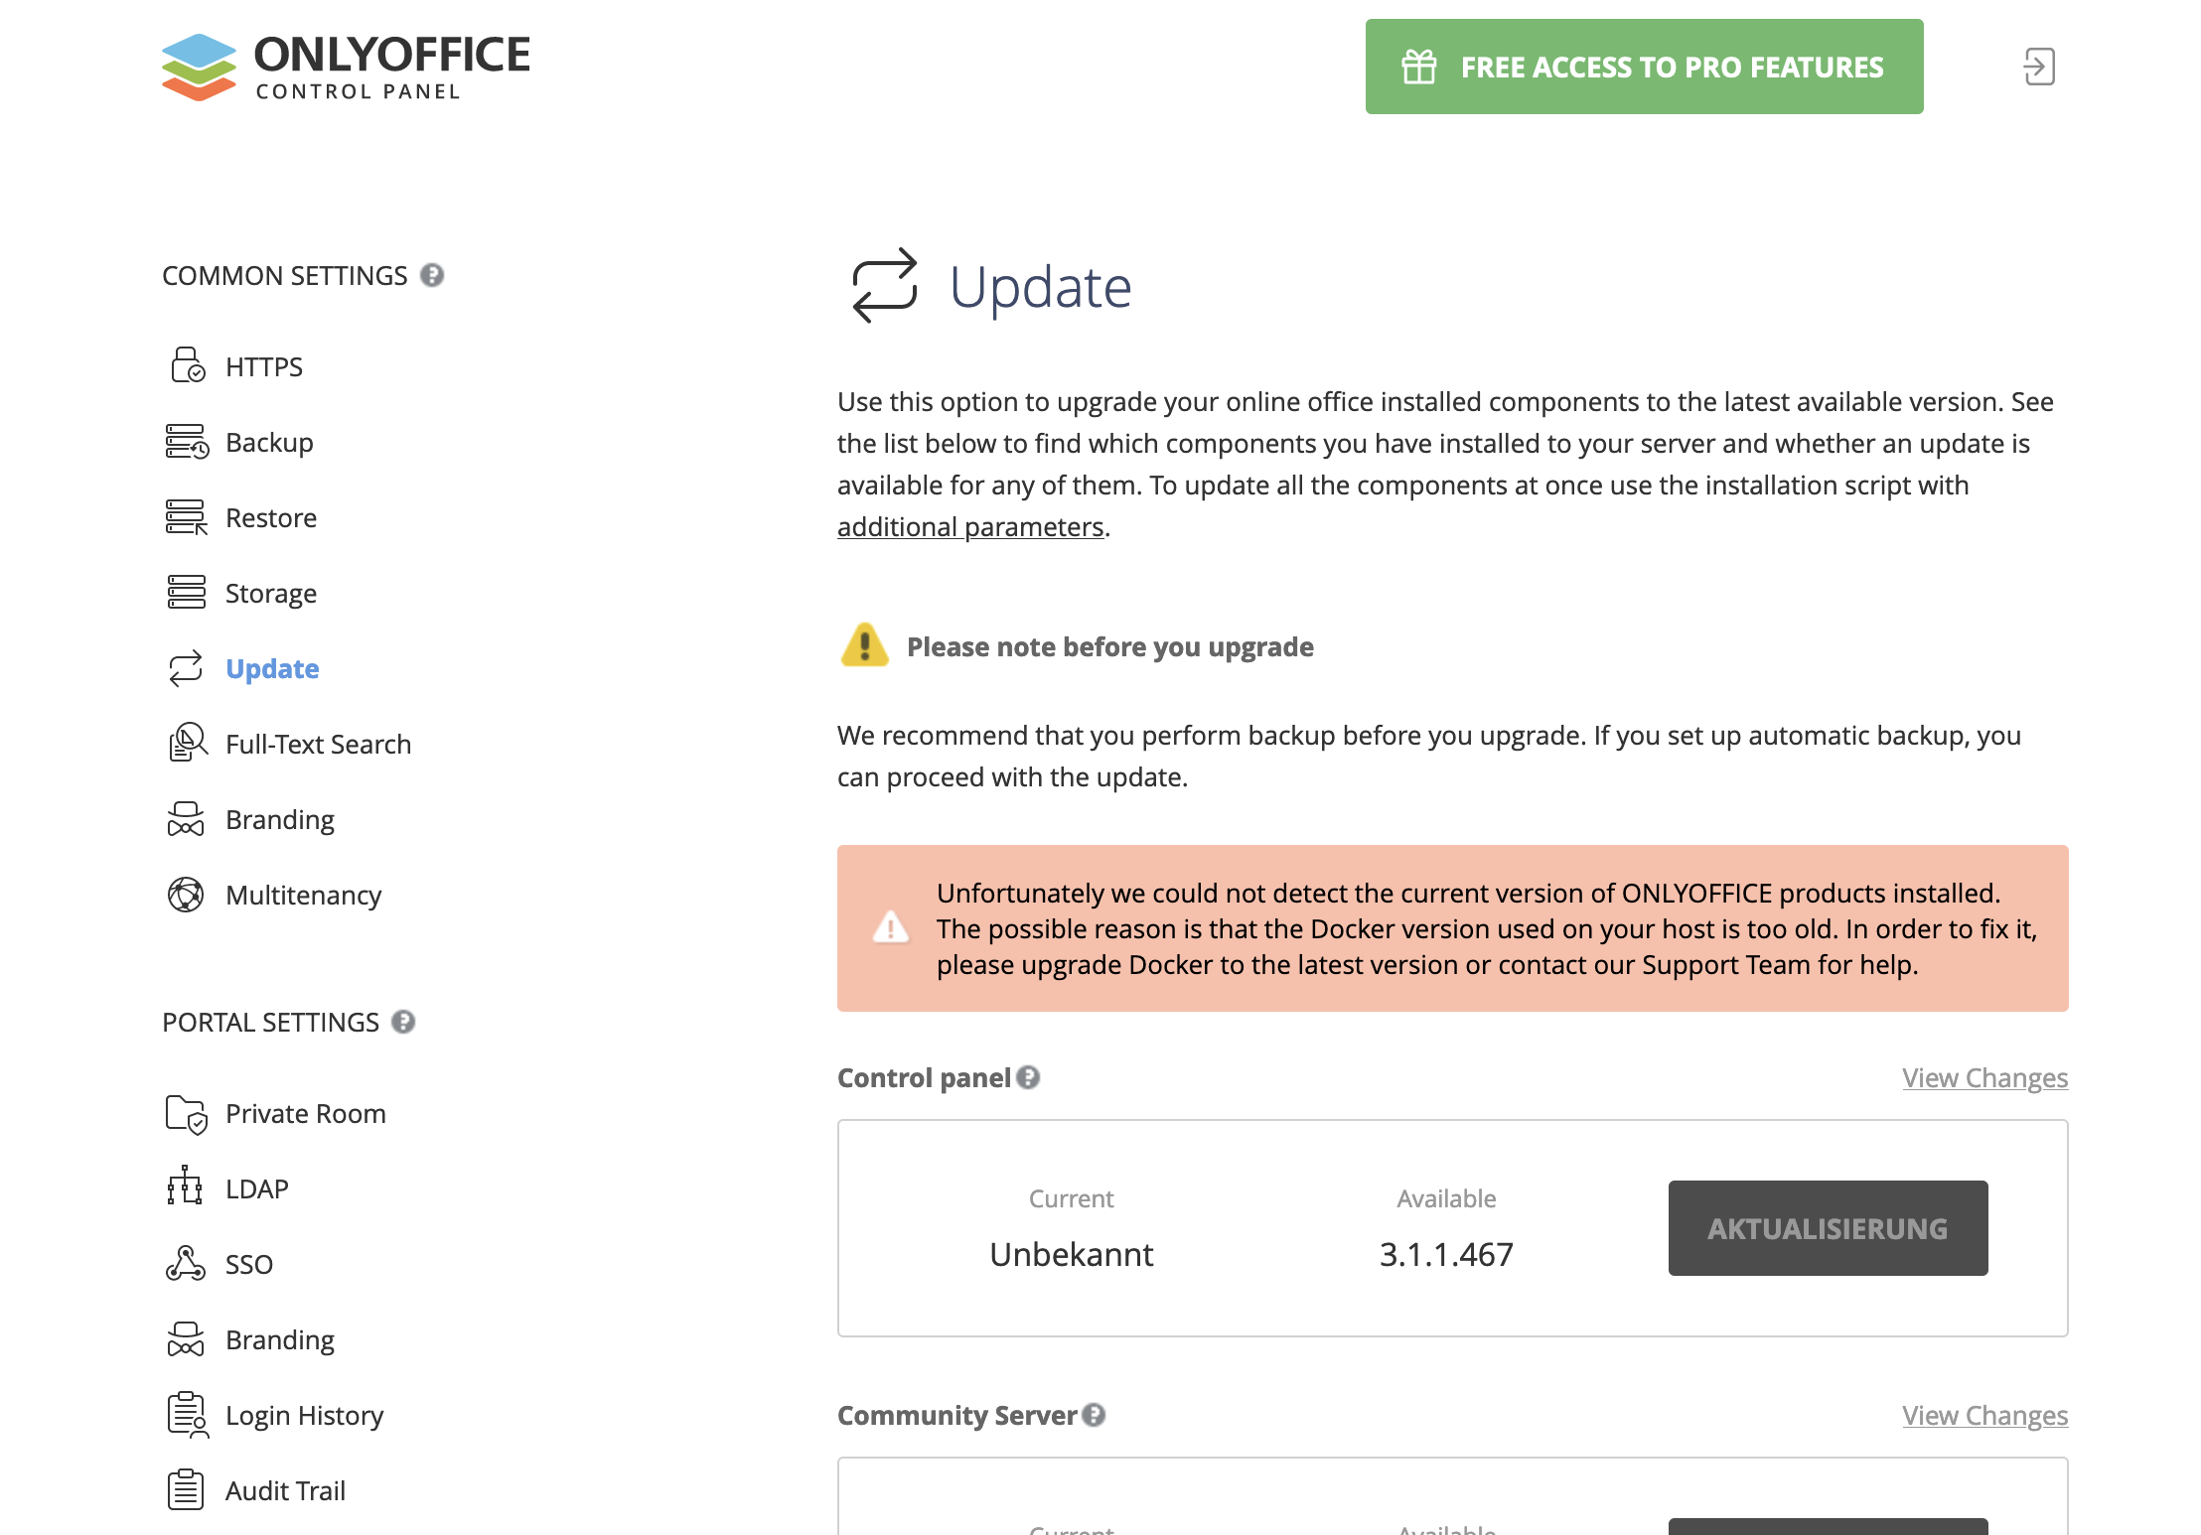Screen dimensions: 2201x1535
Task: Open Multitenancy settings
Action: 303,895
